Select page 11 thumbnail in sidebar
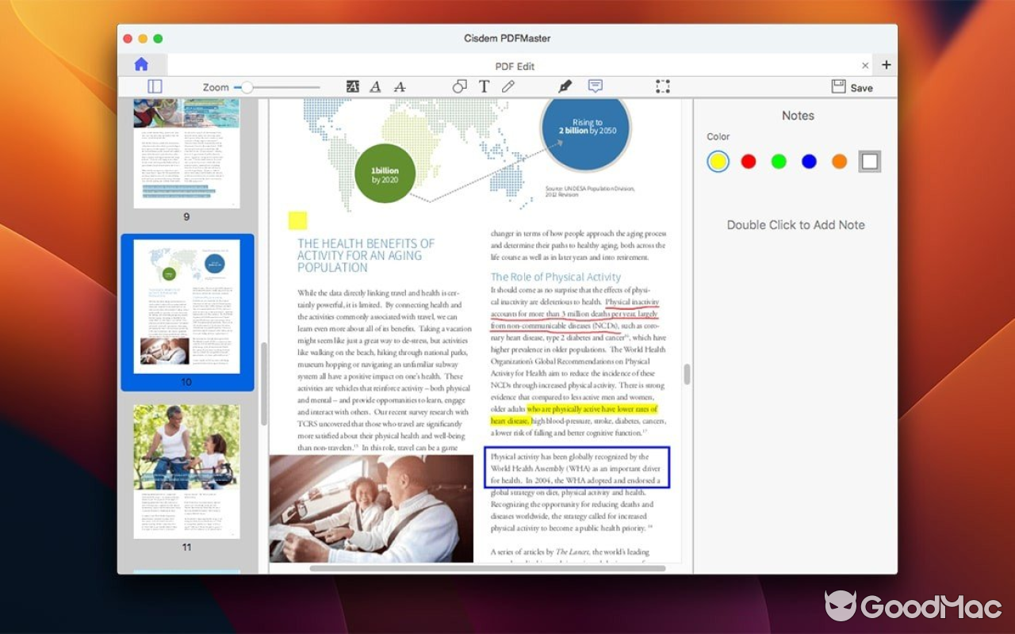This screenshot has width=1015, height=634. click(x=186, y=472)
